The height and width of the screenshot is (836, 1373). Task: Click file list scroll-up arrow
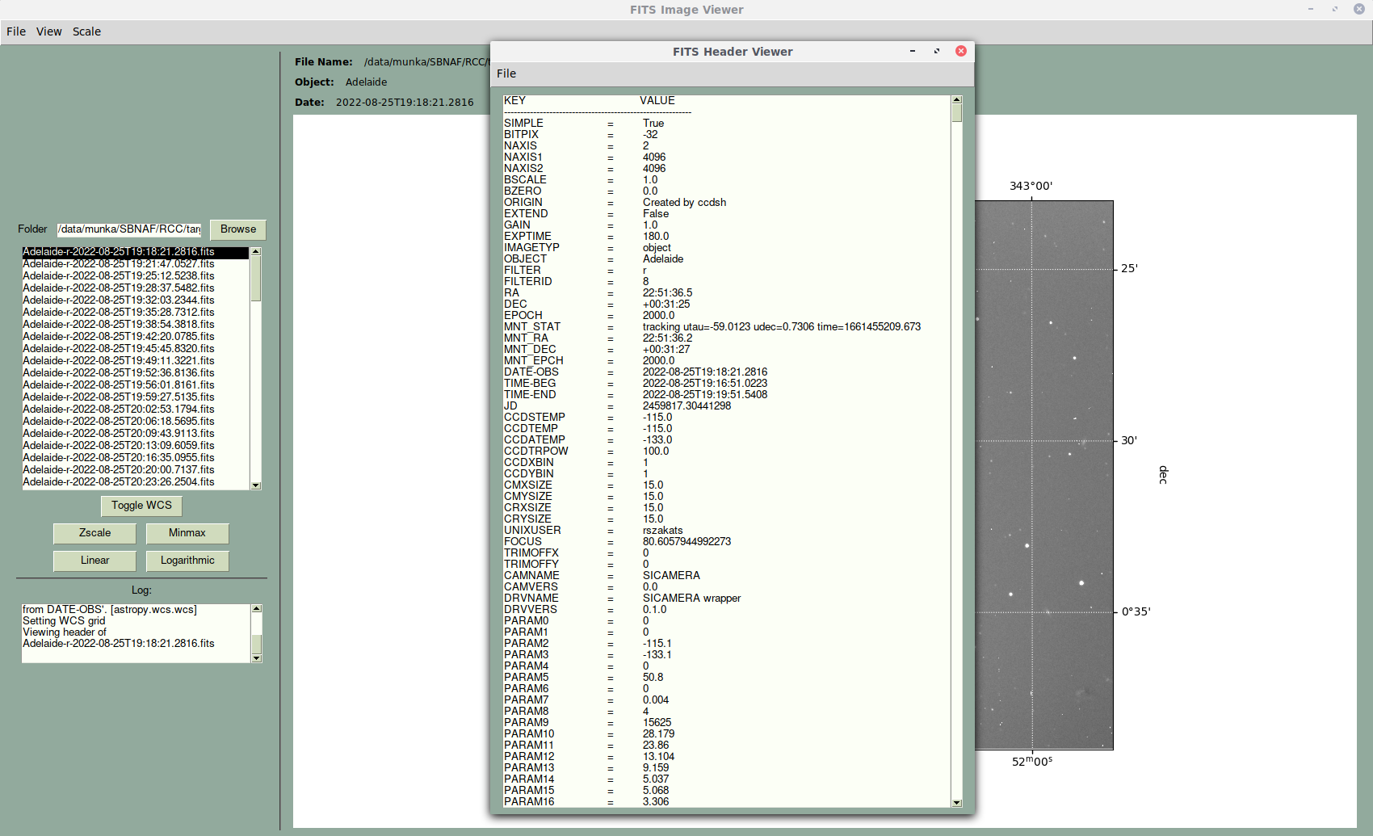256,252
